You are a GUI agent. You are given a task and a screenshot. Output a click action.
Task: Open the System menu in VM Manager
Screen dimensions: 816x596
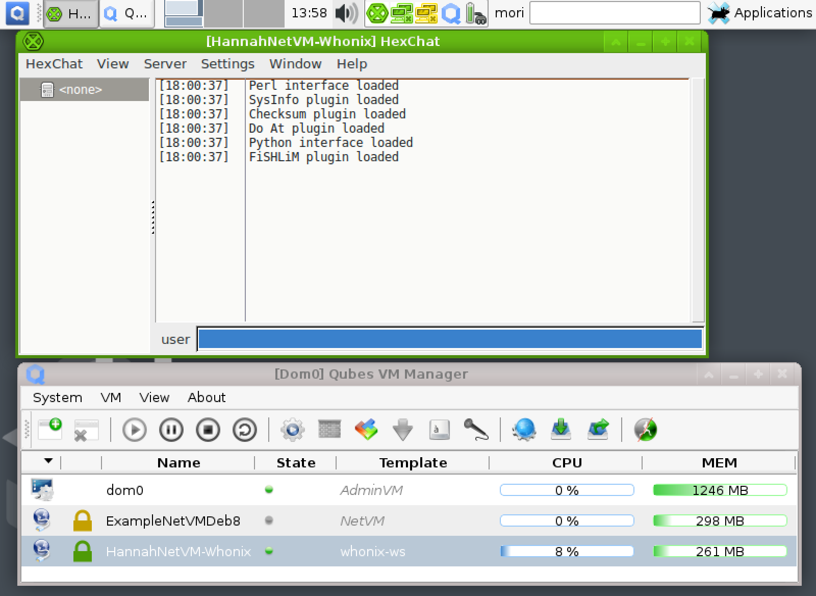57,398
